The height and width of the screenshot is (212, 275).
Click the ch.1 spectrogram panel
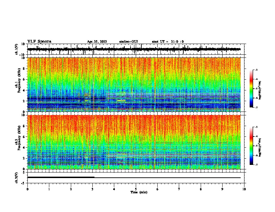[x=134, y=85]
